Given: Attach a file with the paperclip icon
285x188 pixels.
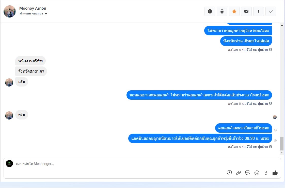Looking at the screenshot, I should point(238,173).
